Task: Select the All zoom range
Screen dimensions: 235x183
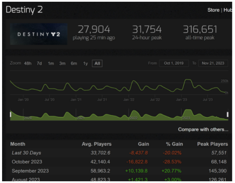Action: point(97,63)
